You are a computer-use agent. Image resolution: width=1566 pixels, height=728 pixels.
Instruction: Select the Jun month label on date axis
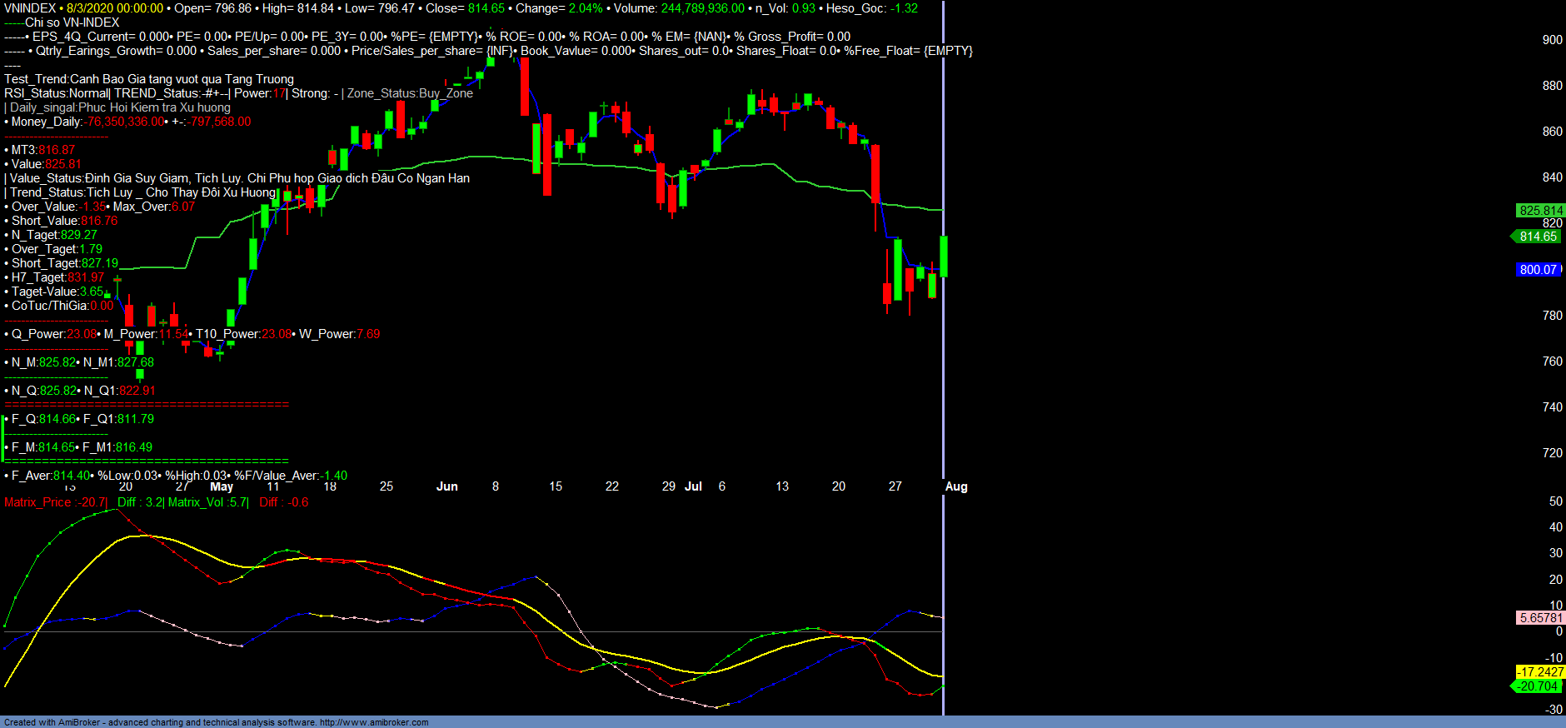(447, 486)
